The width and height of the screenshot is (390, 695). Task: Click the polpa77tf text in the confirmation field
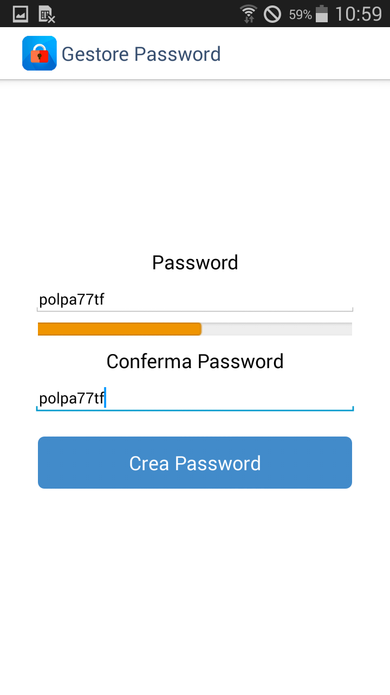pos(71,399)
